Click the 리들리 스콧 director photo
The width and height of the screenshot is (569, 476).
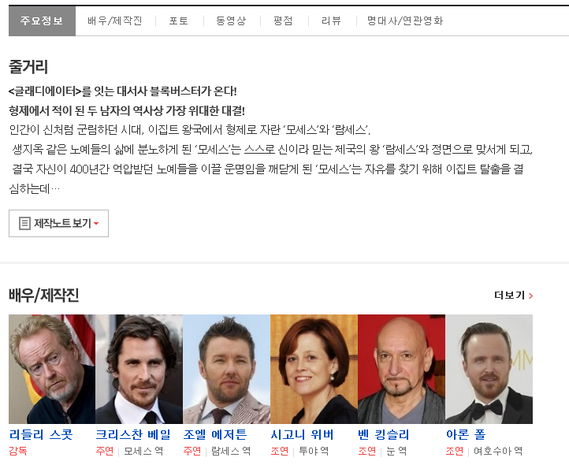pyautogui.click(x=52, y=369)
